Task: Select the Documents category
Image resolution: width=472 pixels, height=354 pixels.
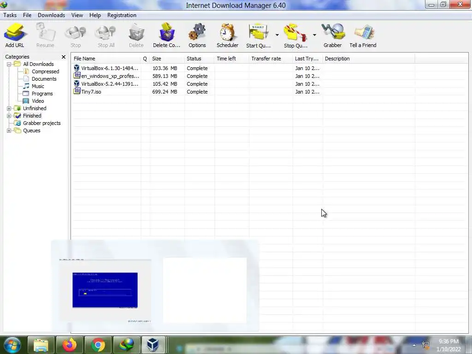Action: (x=44, y=79)
